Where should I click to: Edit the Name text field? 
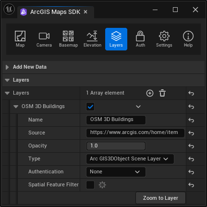[x=116, y=120]
